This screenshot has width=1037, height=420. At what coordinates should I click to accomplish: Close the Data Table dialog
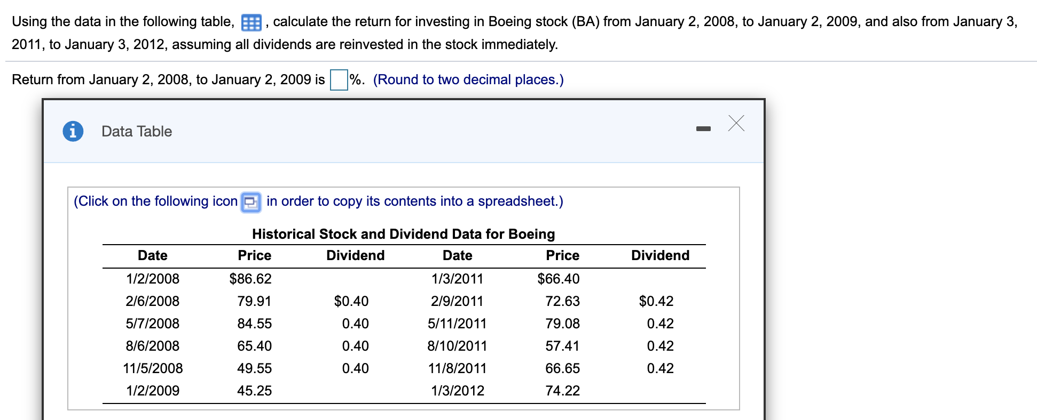(x=736, y=123)
